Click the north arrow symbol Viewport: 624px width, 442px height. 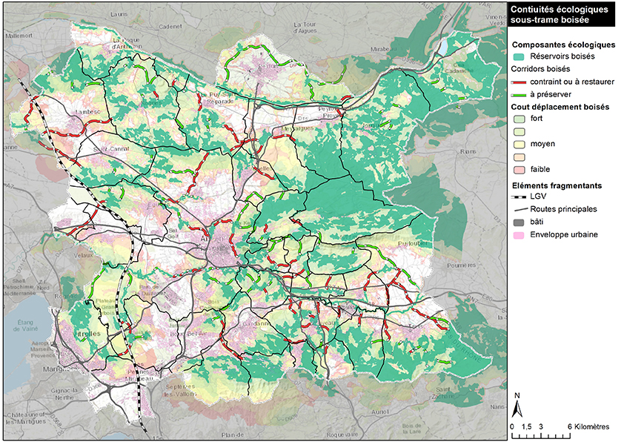point(519,408)
